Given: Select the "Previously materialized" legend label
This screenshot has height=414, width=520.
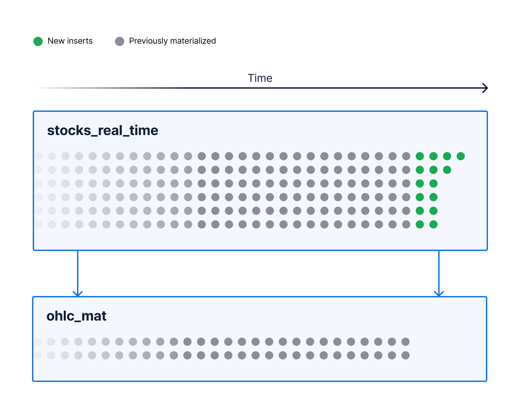Looking at the screenshot, I should (x=172, y=41).
